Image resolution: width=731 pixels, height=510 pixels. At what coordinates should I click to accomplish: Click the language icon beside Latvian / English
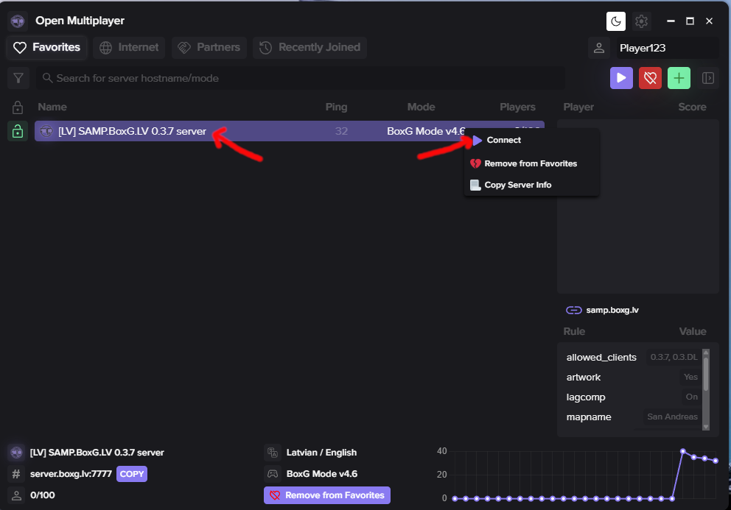point(273,453)
